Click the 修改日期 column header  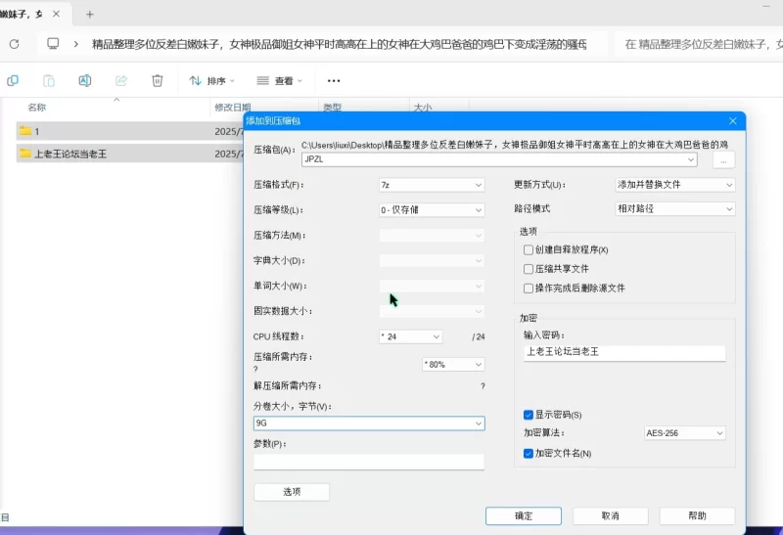click(x=232, y=108)
